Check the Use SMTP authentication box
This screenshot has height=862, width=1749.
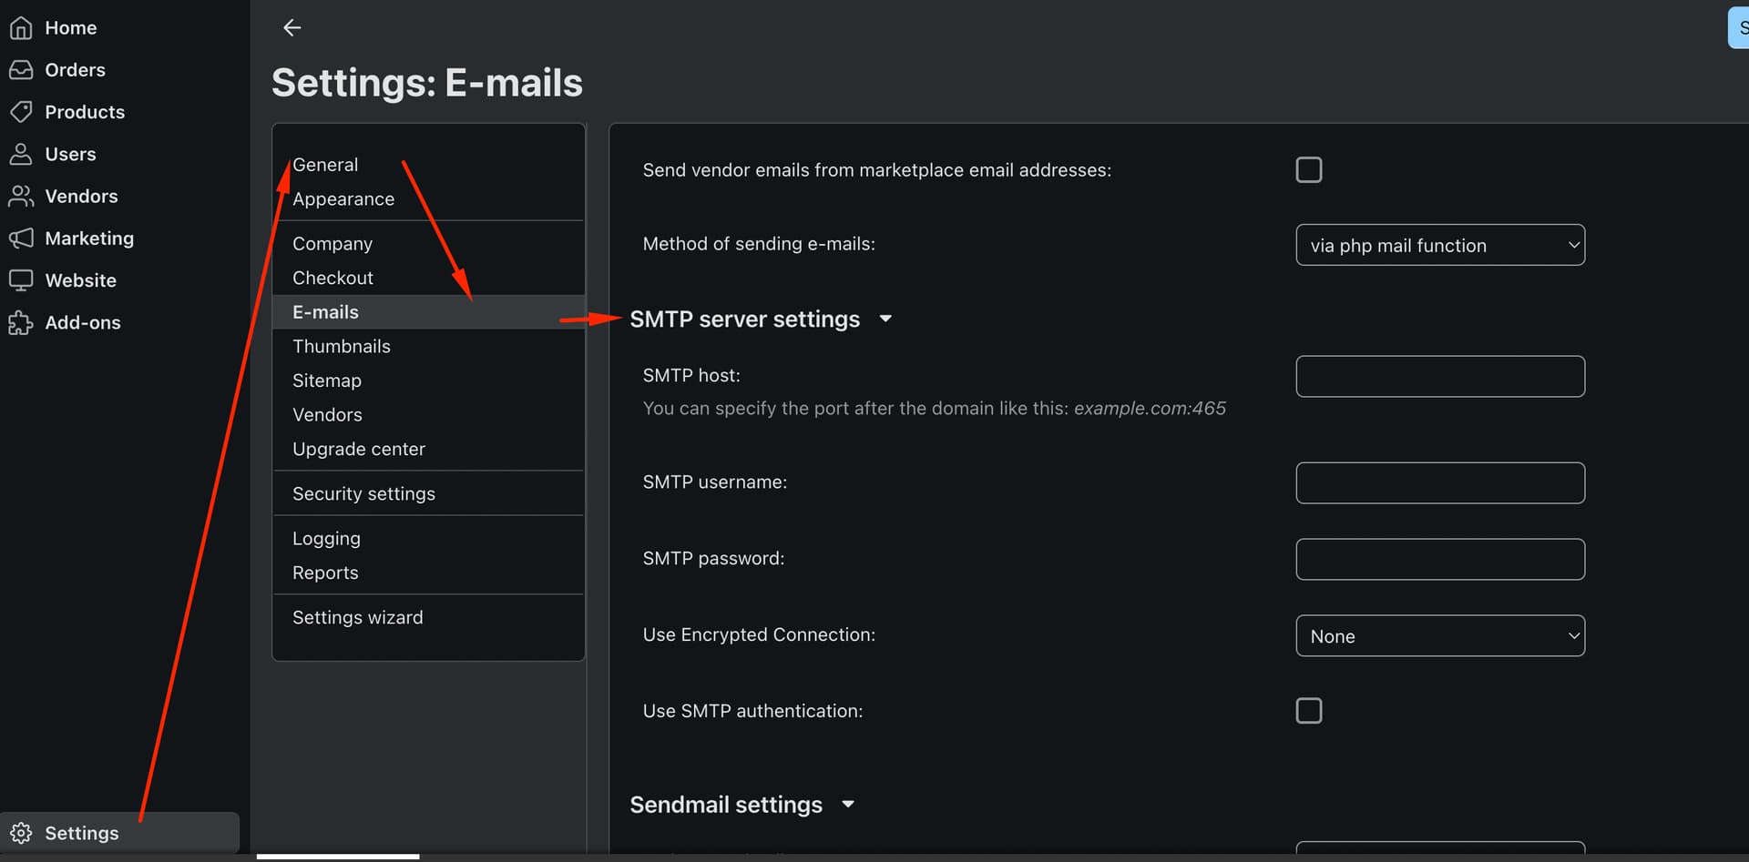coord(1308,711)
